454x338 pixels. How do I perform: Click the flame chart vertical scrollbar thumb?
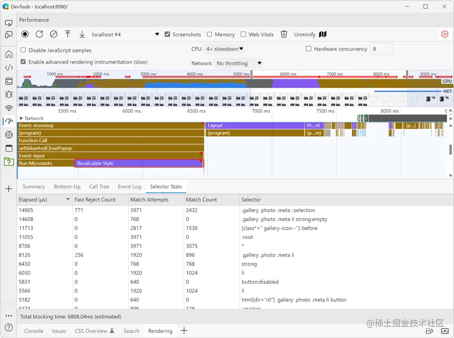451,150
